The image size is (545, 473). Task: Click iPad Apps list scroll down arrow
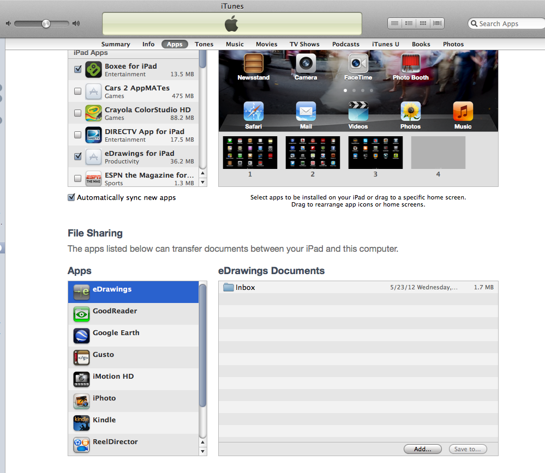203,183
